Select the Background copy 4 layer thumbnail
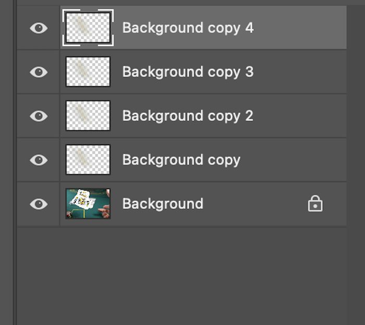The width and height of the screenshot is (365, 325). (x=88, y=28)
